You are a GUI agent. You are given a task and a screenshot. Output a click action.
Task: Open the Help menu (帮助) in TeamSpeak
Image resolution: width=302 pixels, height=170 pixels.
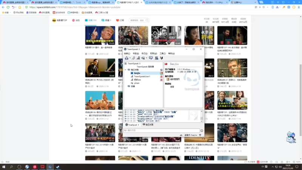171,54
